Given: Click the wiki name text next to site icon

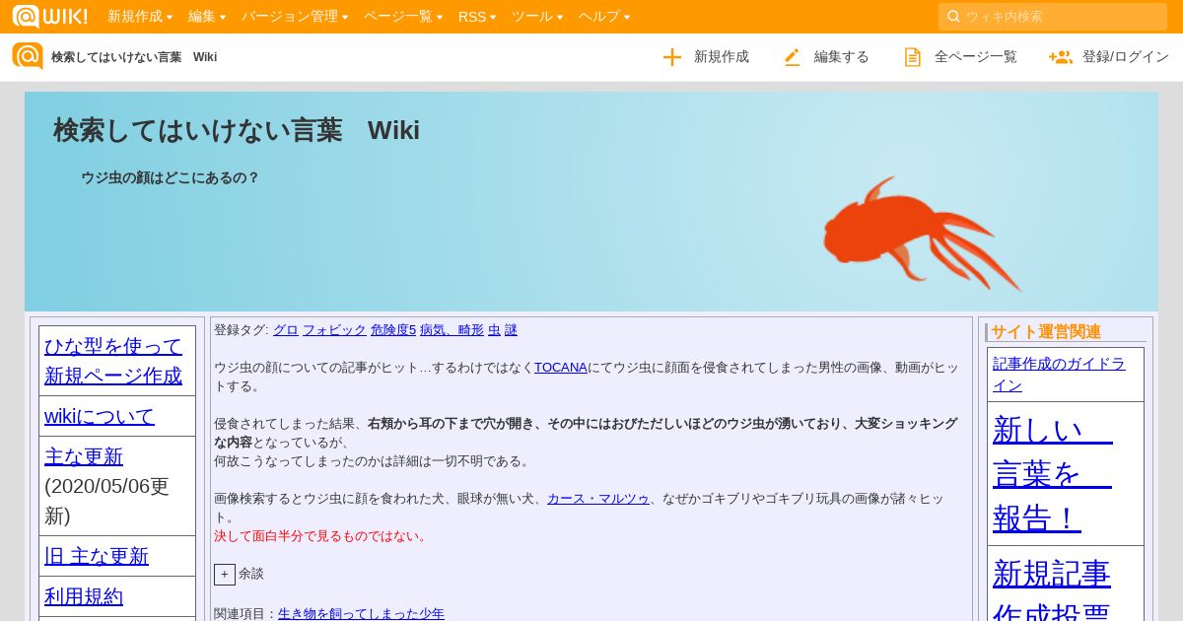Looking at the screenshot, I should [x=134, y=57].
